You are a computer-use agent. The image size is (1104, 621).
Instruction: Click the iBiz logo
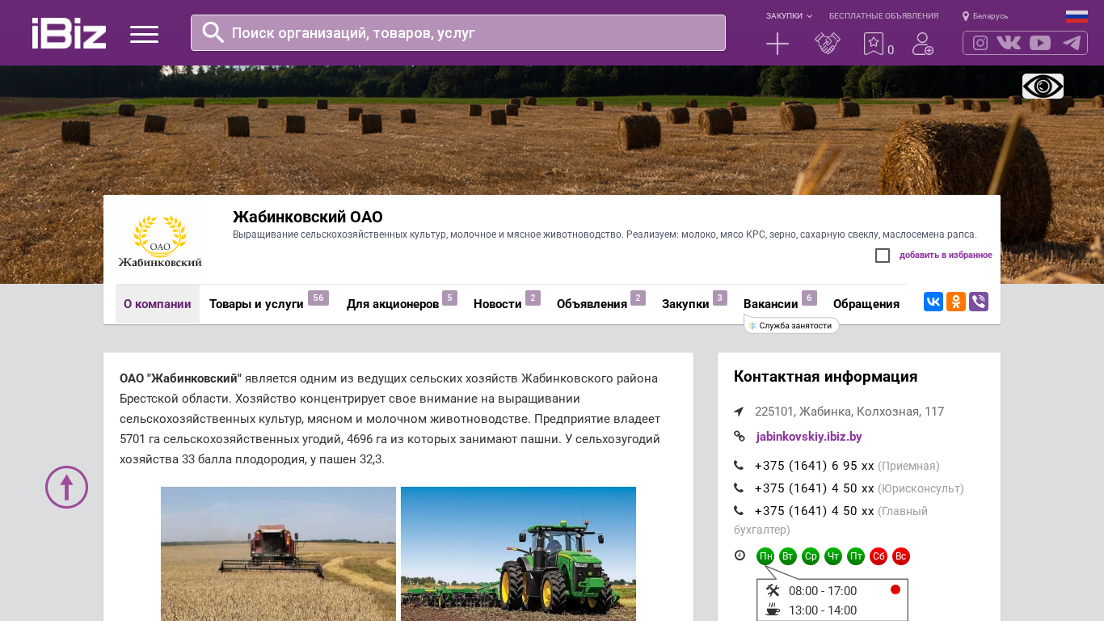(x=69, y=33)
